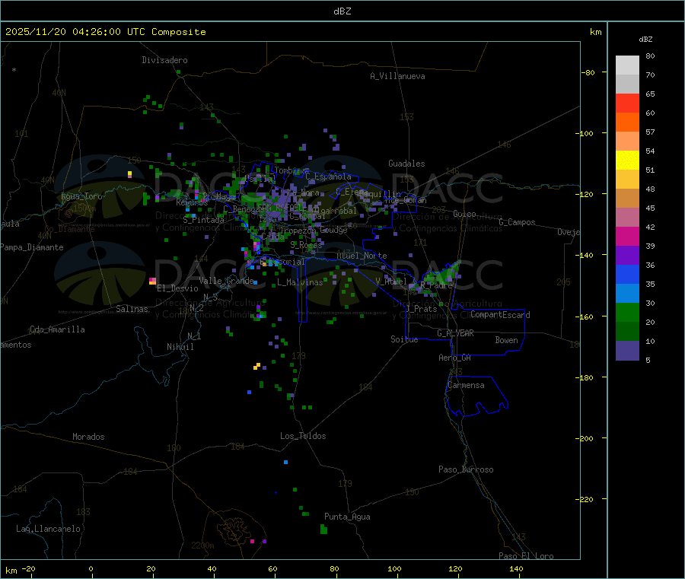
Task: Click the J_Prats label
Action: click(x=422, y=309)
